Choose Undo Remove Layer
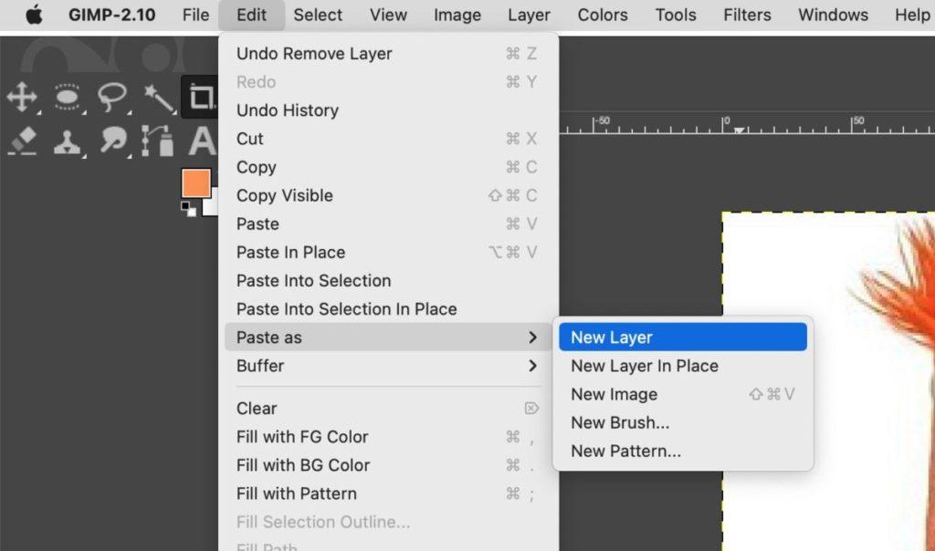Screen dimensions: 935x551 pyautogui.click(x=314, y=54)
